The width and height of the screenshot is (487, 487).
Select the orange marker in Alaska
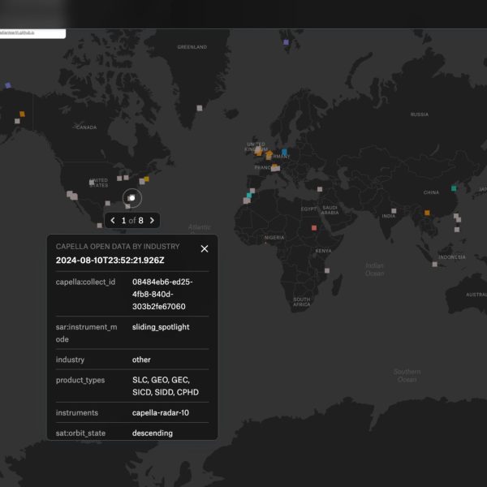pos(23,114)
